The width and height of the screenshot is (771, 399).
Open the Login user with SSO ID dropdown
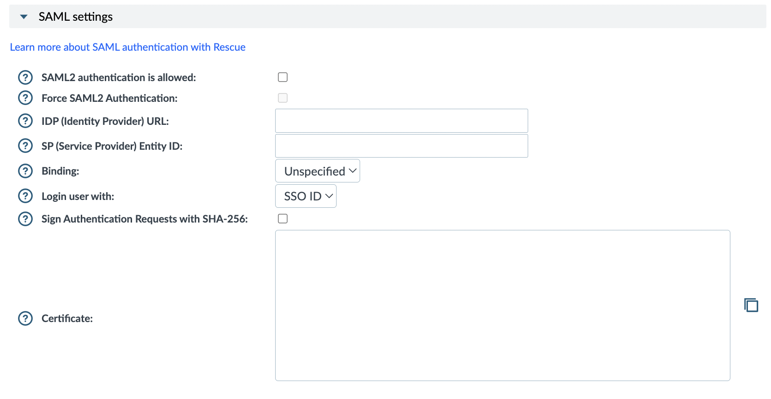(306, 196)
